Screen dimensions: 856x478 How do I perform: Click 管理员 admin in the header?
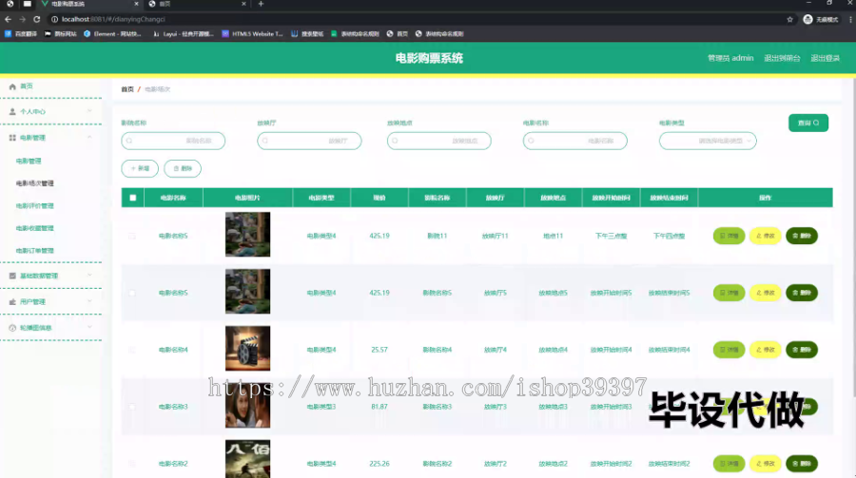click(x=730, y=58)
